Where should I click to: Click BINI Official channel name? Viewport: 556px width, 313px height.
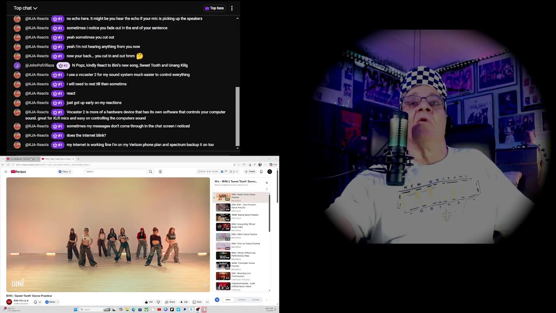20,301
